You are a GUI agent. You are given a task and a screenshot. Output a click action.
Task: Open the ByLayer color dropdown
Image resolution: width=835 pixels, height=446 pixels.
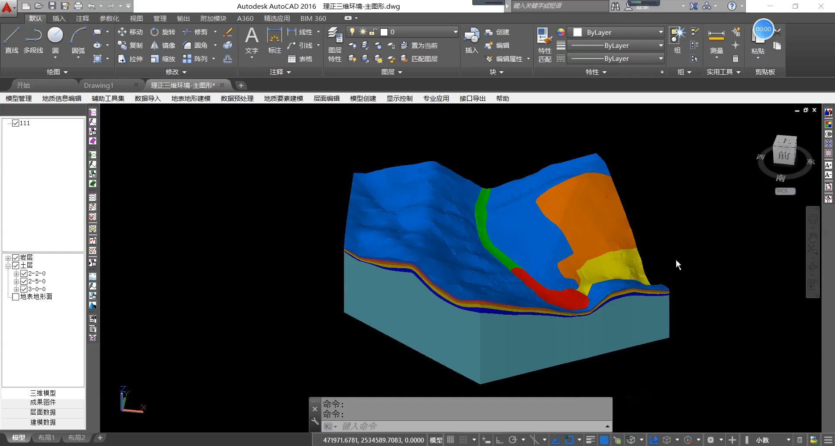click(x=617, y=32)
